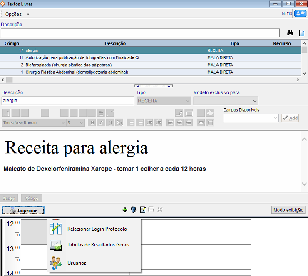Switch to the Código tab
The height and width of the screenshot is (276, 308).
tap(32, 199)
